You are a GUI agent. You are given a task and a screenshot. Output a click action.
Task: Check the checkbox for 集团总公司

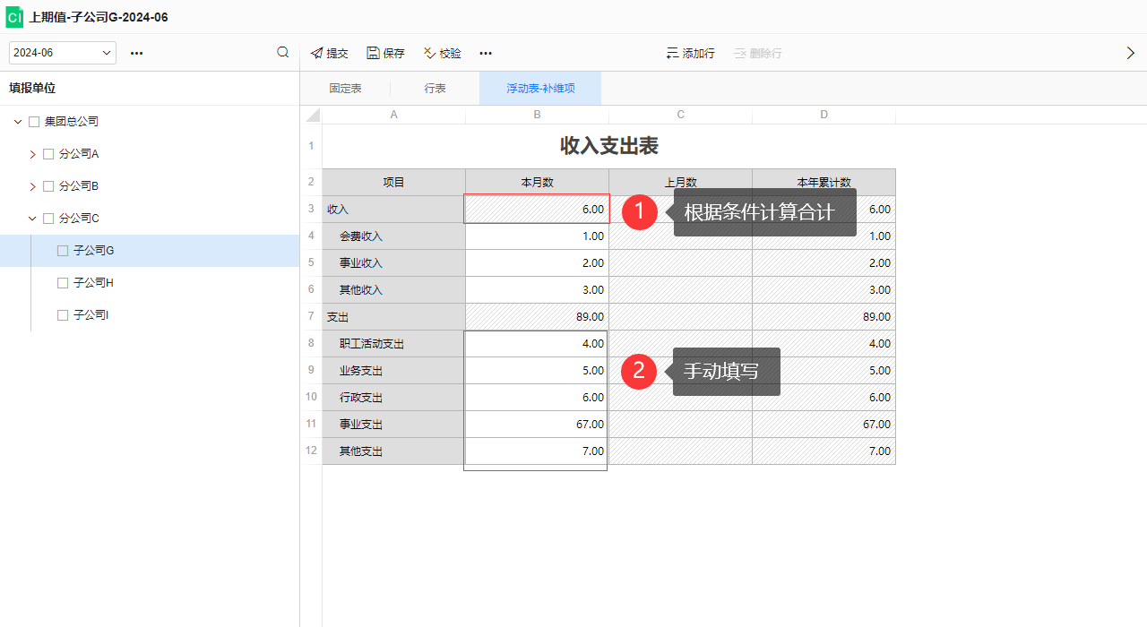pyautogui.click(x=33, y=121)
